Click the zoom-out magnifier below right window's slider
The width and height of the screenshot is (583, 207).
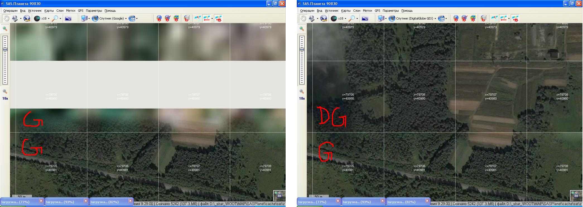click(302, 91)
